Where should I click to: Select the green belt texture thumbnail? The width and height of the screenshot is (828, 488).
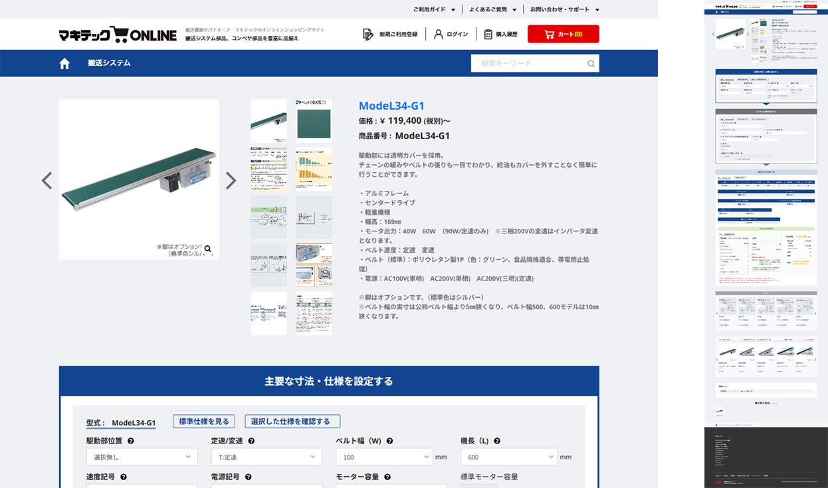tap(314, 121)
